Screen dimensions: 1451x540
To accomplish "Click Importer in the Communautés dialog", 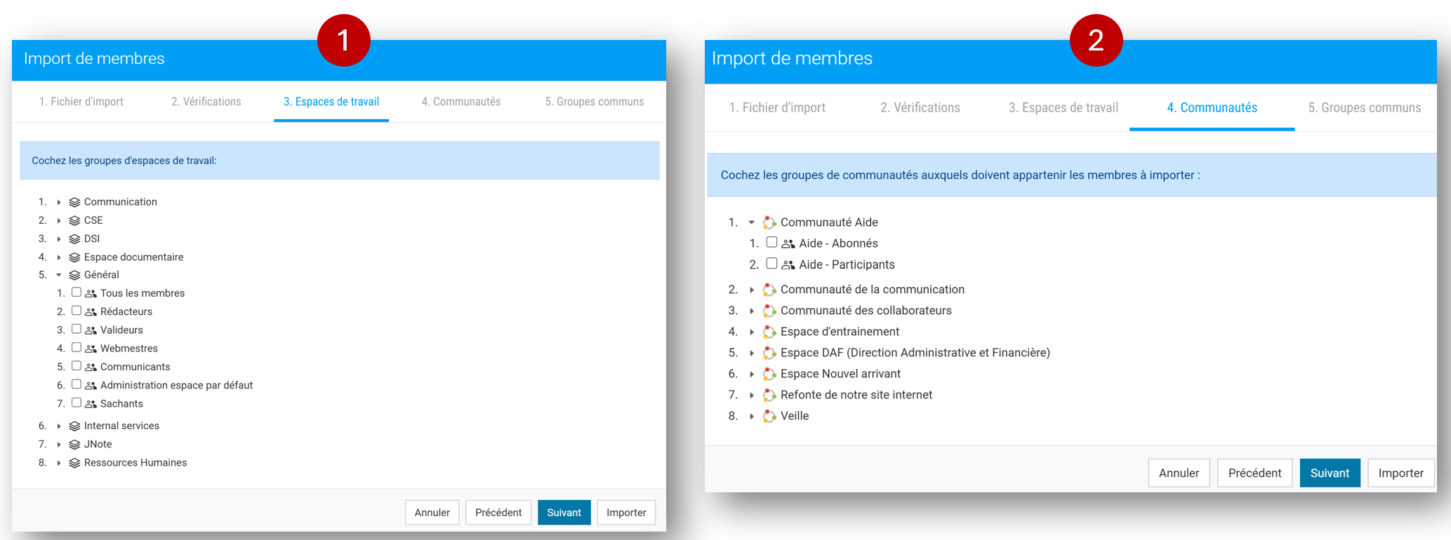I will pyautogui.click(x=1401, y=473).
